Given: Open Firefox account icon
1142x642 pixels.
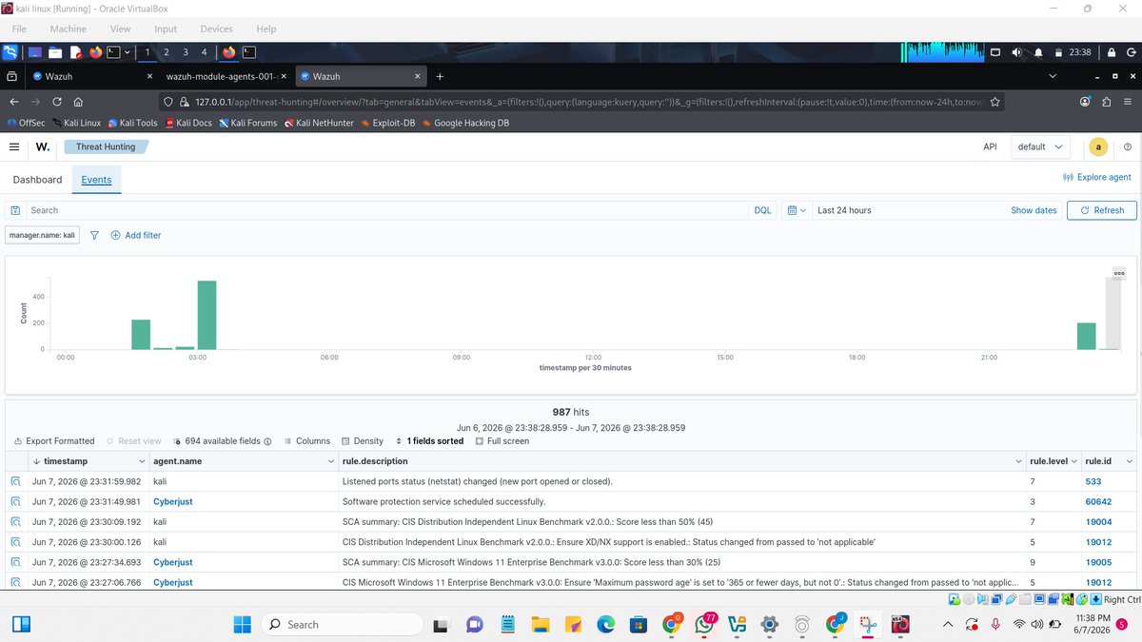Looking at the screenshot, I should coord(1085,102).
